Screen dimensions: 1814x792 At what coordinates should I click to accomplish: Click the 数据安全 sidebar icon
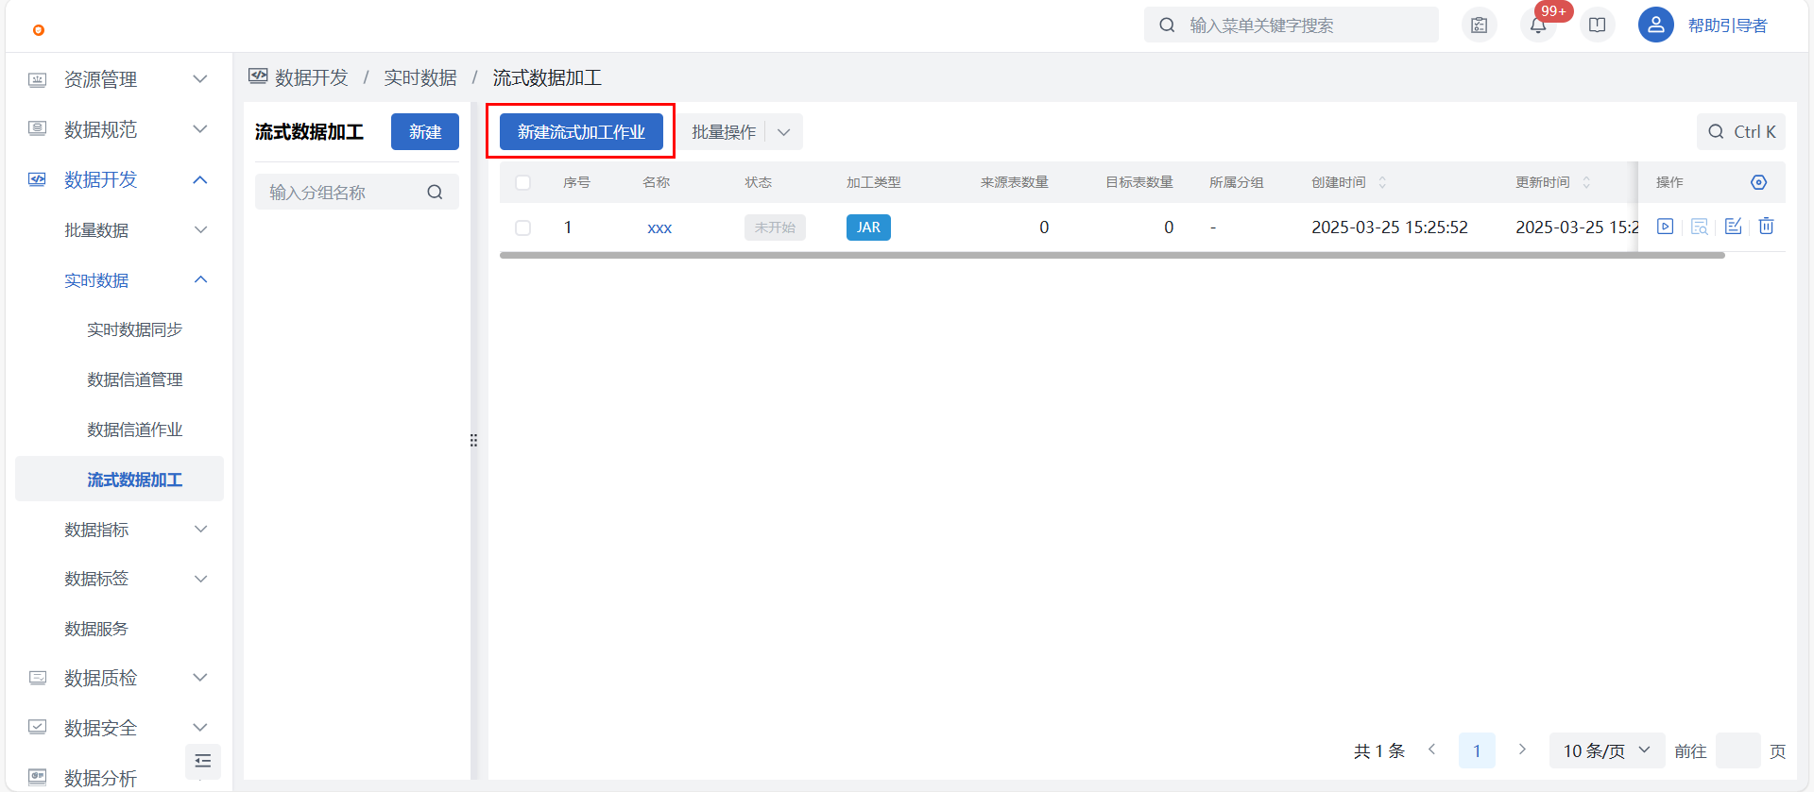pos(37,728)
